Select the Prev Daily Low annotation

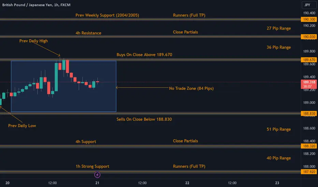pos(22,126)
